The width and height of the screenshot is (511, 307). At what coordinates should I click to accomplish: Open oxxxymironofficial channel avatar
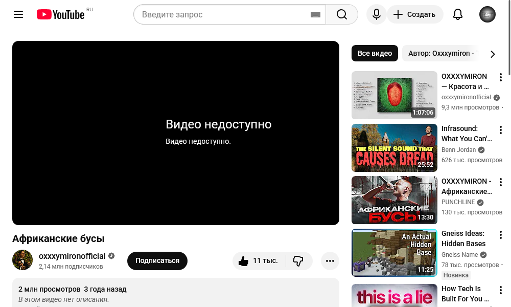pyautogui.click(x=22, y=260)
